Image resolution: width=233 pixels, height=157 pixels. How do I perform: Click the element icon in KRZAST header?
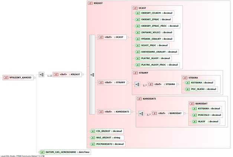[x=91, y=3]
